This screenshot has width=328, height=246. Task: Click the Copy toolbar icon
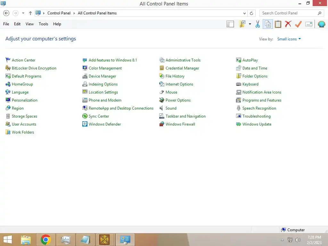[x=267, y=24]
